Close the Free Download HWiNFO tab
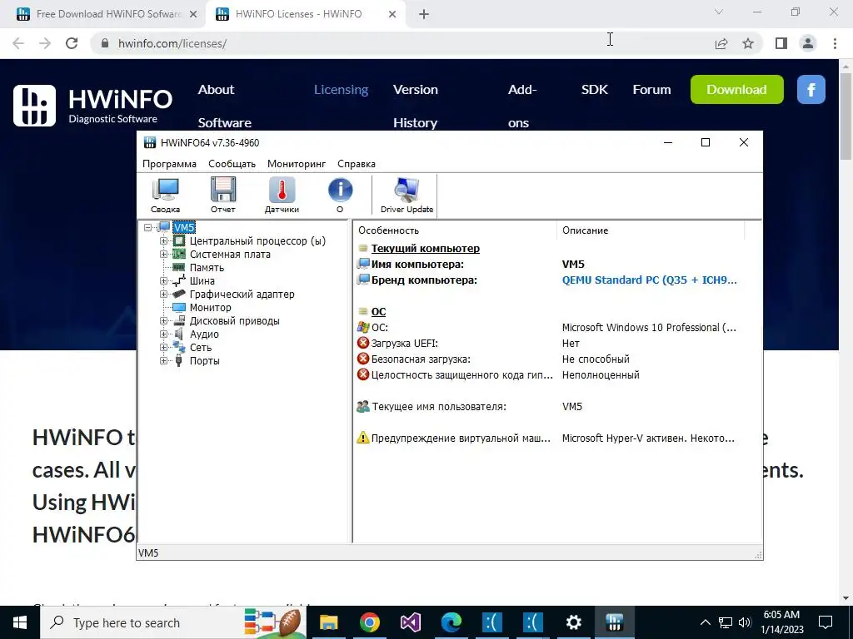Image resolution: width=853 pixels, height=639 pixels. (x=193, y=15)
